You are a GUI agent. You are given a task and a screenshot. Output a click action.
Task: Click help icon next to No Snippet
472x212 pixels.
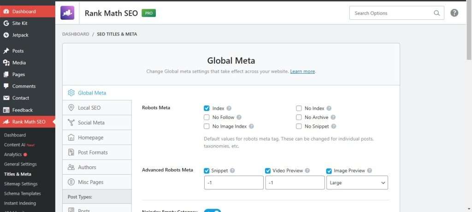click(334, 126)
